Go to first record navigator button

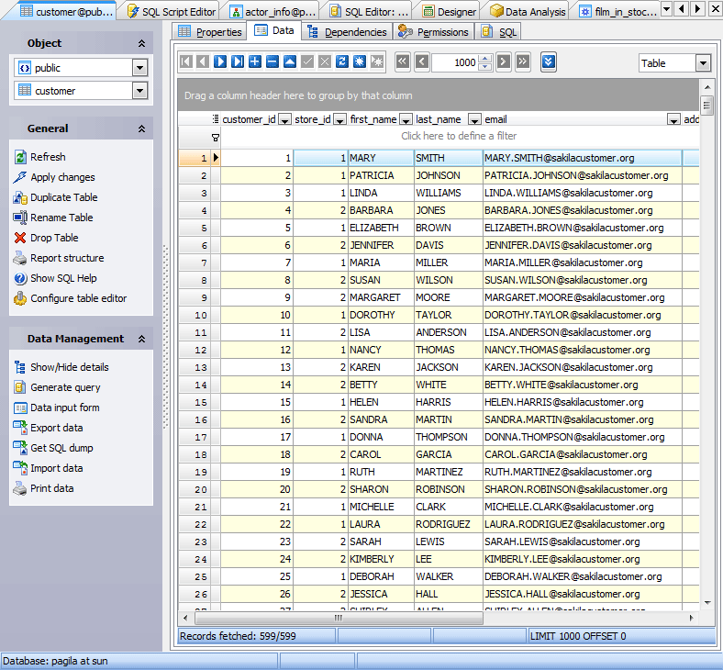(x=186, y=61)
